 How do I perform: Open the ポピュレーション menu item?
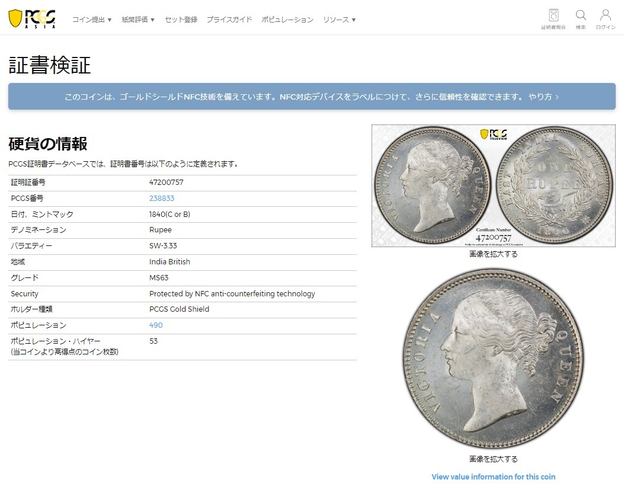[287, 20]
